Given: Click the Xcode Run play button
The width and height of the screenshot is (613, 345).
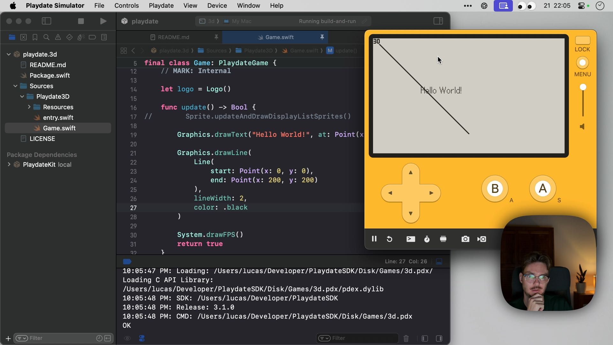Looking at the screenshot, I should [x=103, y=21].
